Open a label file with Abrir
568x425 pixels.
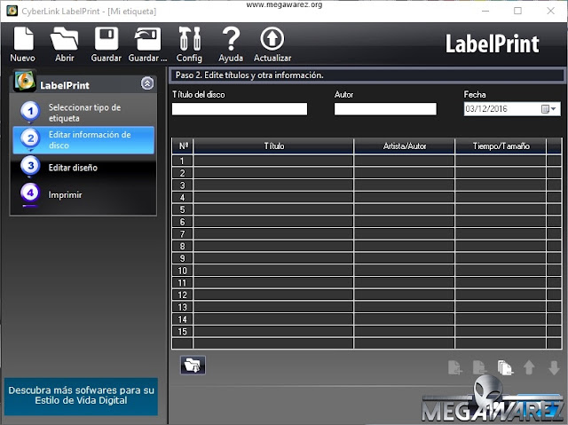coord(64,44)
